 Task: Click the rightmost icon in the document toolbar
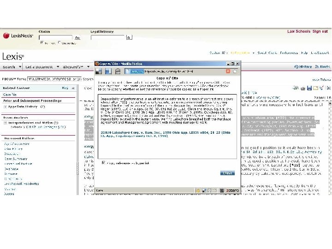click(329, 88)
